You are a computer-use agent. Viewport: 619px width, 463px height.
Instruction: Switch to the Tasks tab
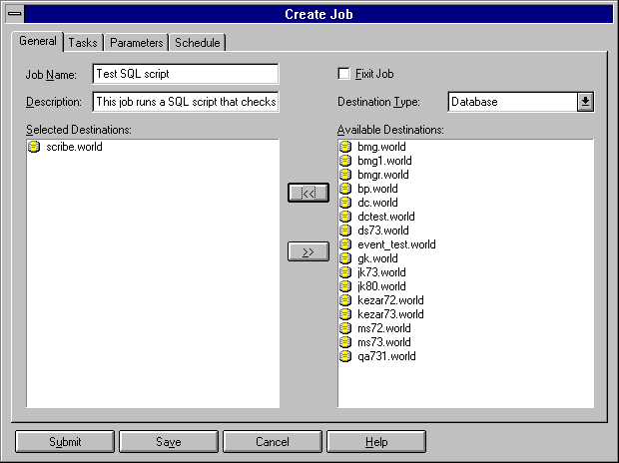[x=83, y=43]
